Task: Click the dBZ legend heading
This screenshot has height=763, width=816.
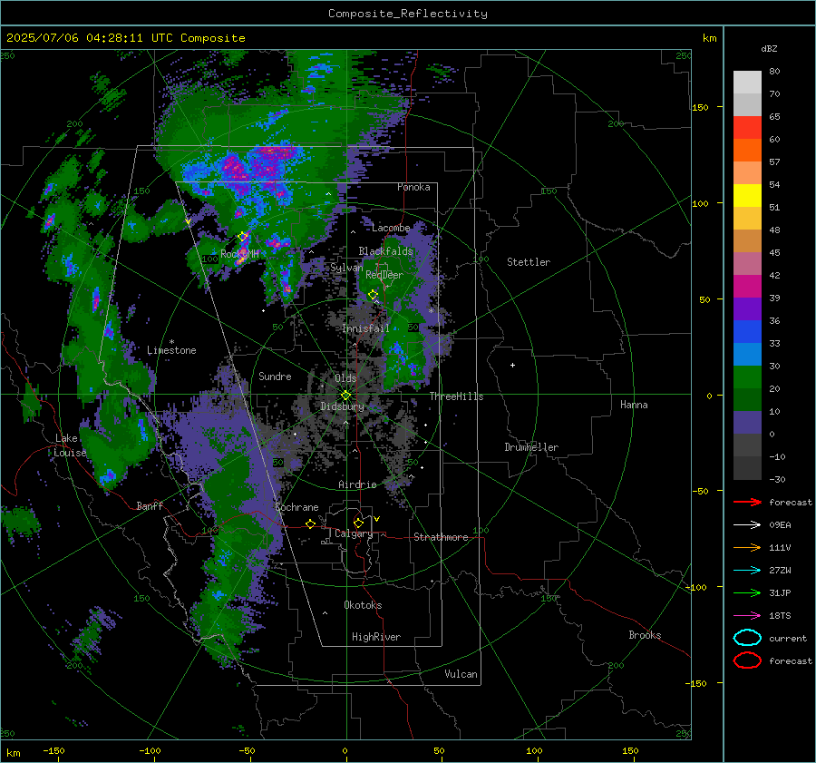Action: 769,49
